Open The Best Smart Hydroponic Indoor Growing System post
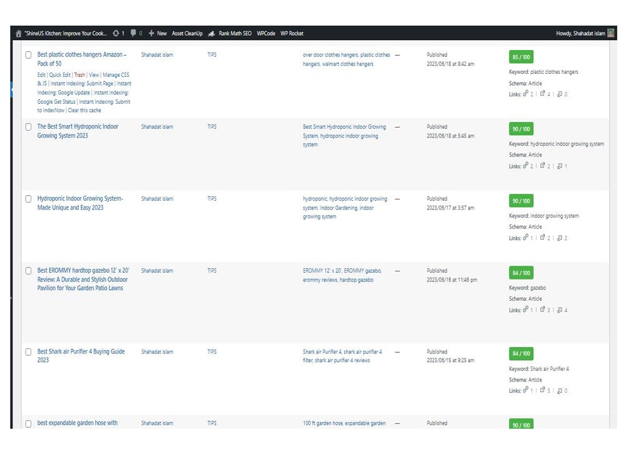626x469 pixels. point(78,131)
